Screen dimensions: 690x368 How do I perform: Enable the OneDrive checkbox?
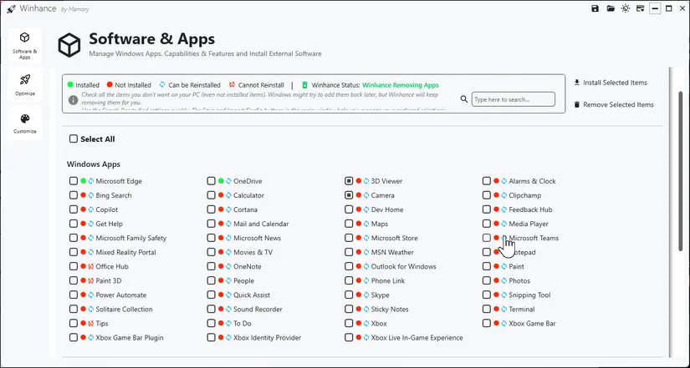point(212,181)
